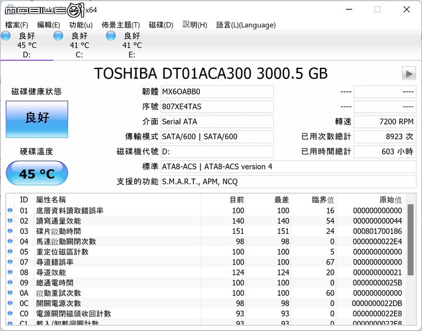
Task: Open the 功能(u) menu
Action: (81, 25)
